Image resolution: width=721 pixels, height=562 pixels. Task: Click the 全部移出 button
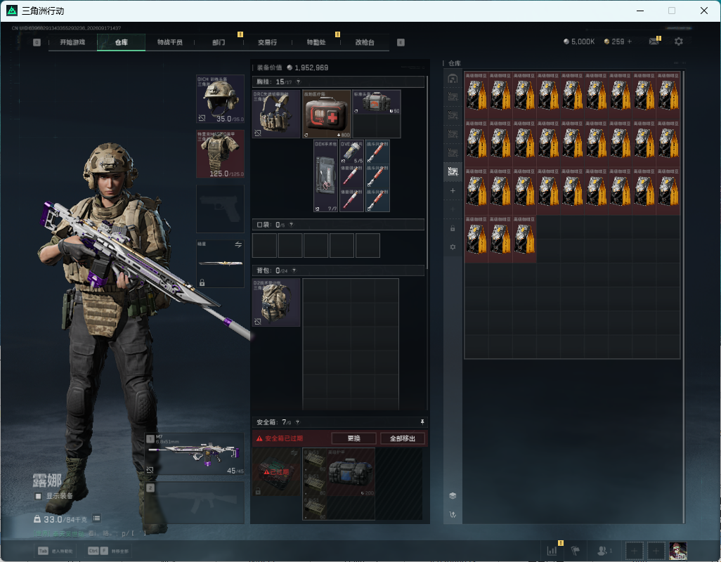403,438
